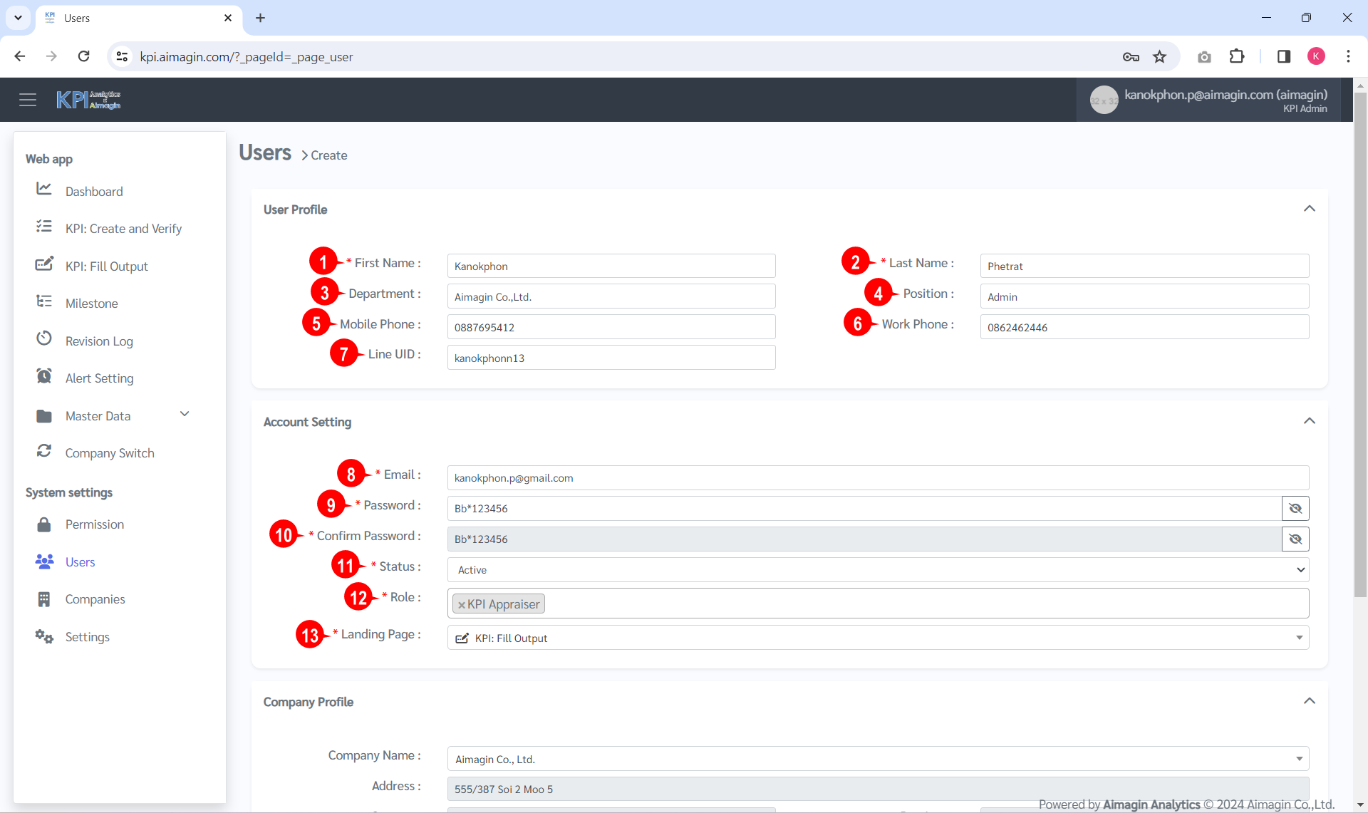
Task: Toggle Confirm Password visibility eye
Action: click(1295, 539)
